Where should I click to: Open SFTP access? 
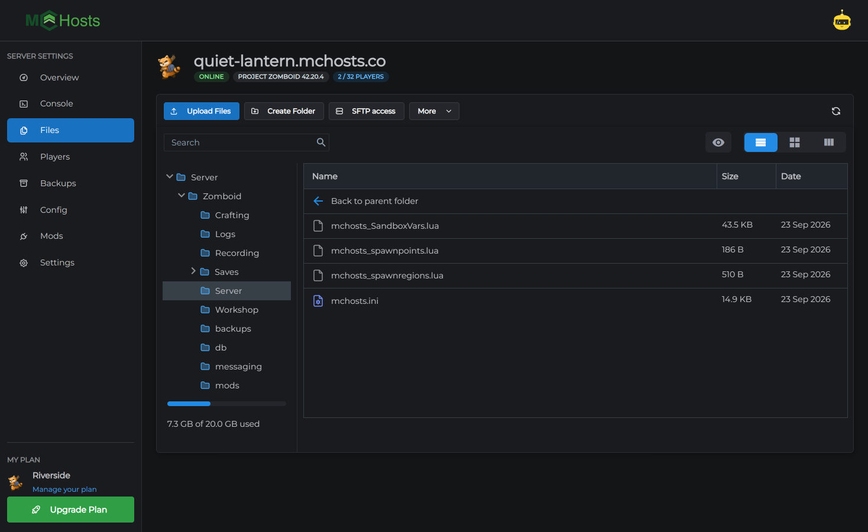tap(367, 111)
